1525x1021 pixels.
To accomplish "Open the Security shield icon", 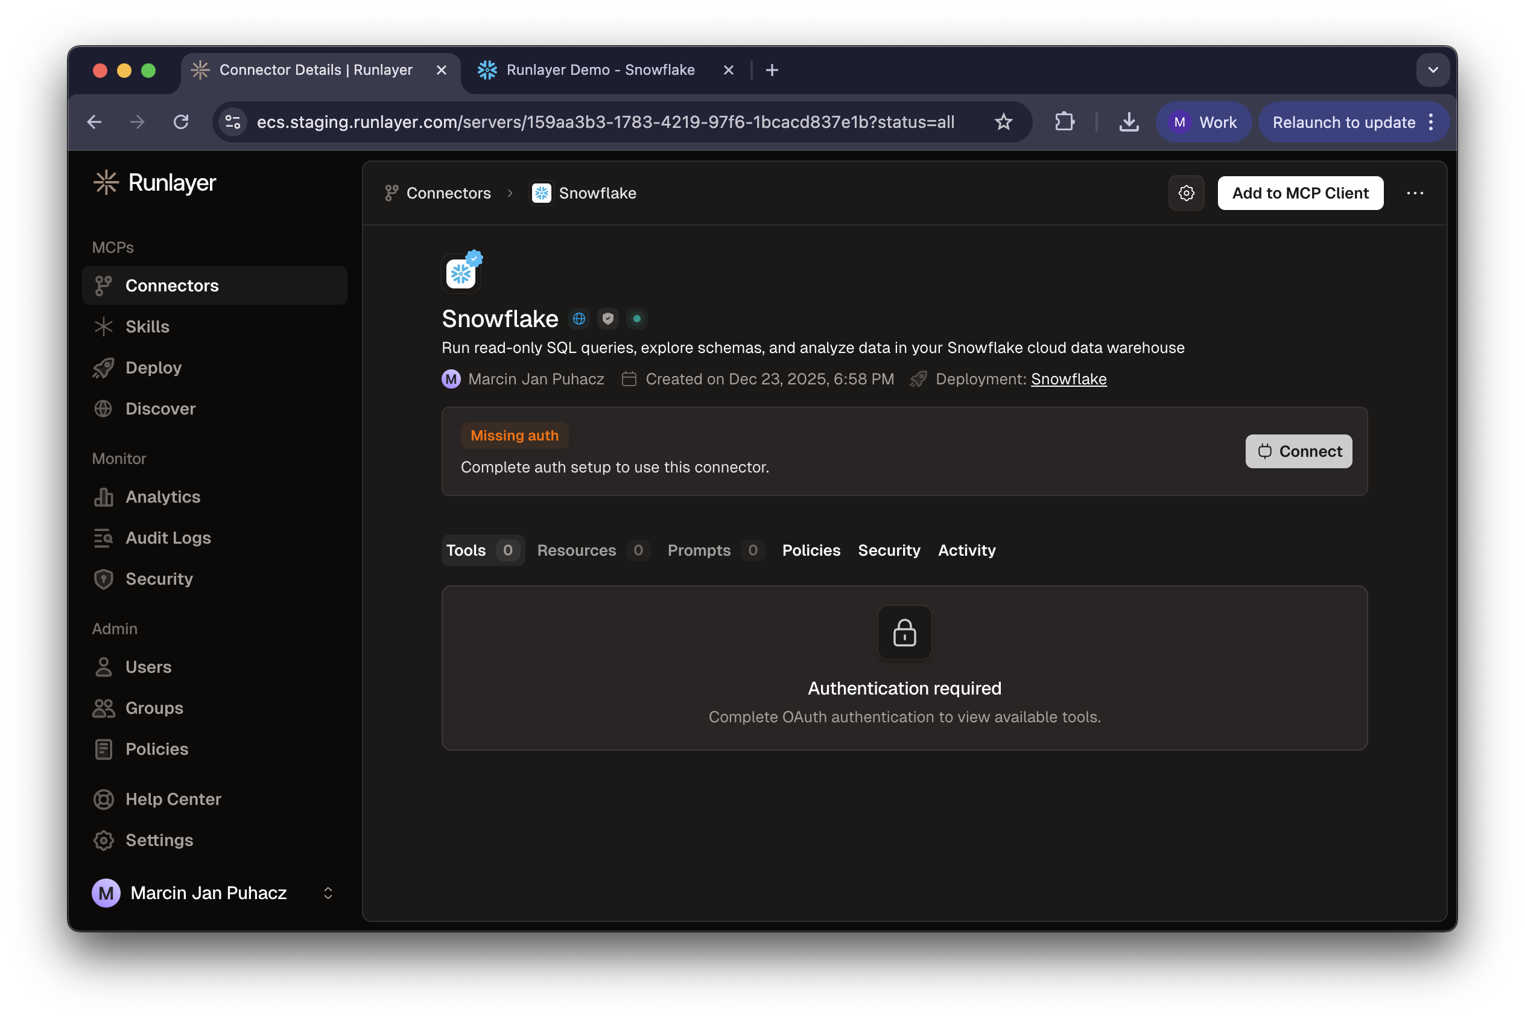I will coord(104,579).
